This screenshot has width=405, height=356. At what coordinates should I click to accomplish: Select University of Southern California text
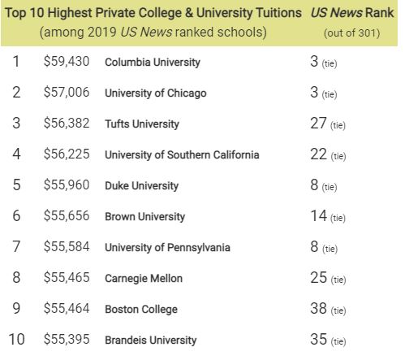point(182,155)
